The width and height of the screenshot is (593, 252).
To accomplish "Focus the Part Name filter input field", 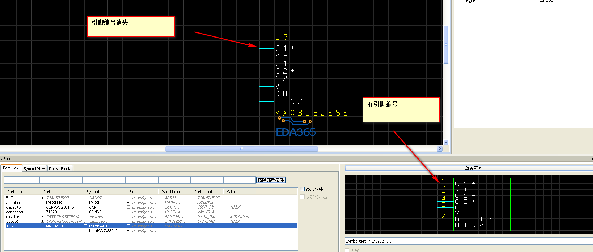I will click(174, 180).
